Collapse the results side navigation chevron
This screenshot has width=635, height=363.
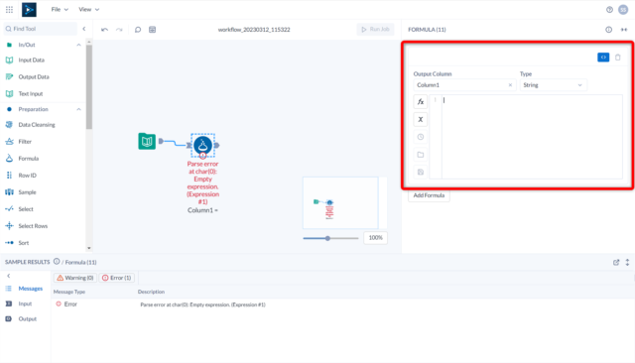[9, 276]
